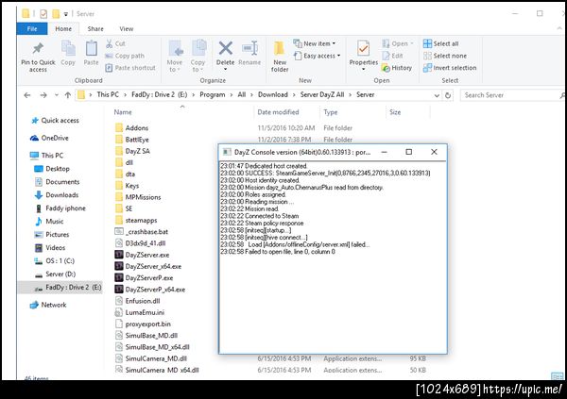Click Server DayZ All breadcrumb
567x399 pixels.
(322, 94)
